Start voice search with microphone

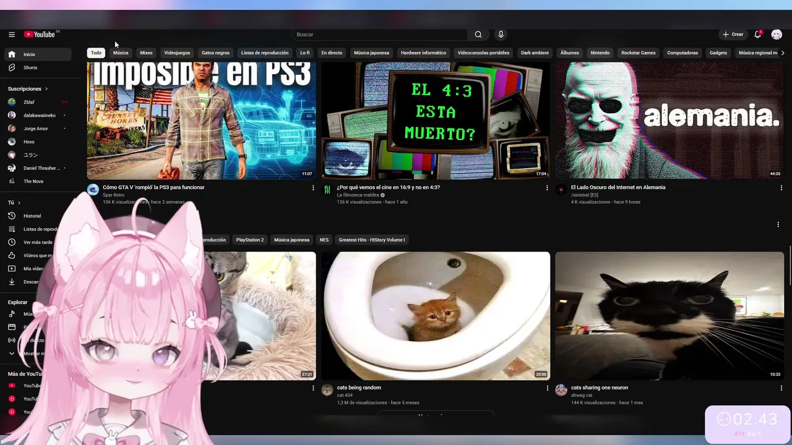(501, 35)
